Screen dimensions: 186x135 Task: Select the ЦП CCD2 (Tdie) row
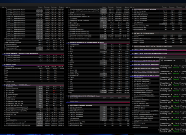pyautogui.click(x=33, y=92)
